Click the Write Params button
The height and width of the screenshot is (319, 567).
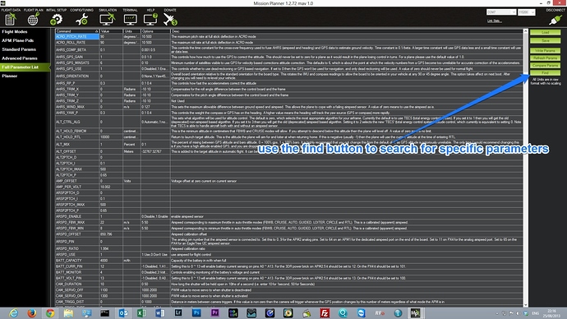(546, 51)
